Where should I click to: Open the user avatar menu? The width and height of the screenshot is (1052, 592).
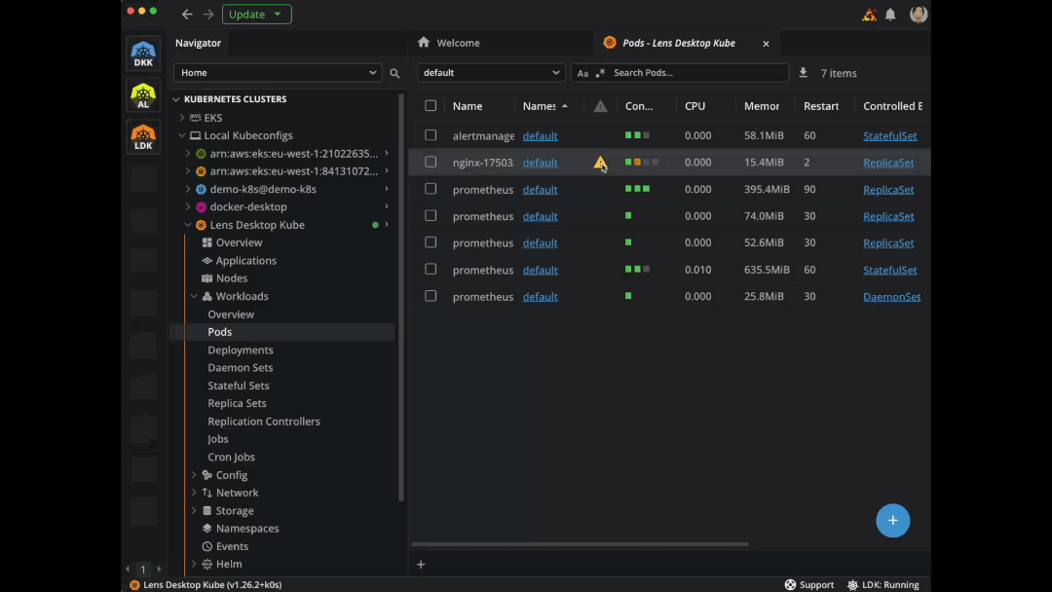[919, 14]
